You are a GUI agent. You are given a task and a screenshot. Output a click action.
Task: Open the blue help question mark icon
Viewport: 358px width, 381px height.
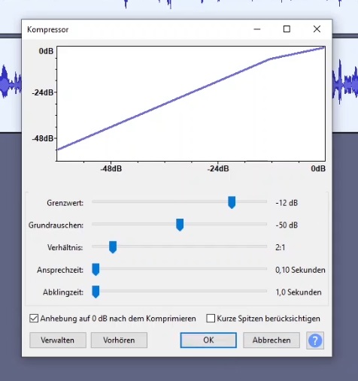(x=315, y=340)
